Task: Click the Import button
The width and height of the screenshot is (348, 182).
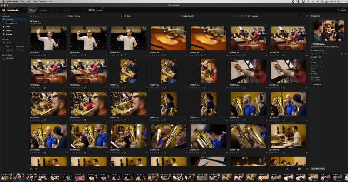Action: pos(99,10)
